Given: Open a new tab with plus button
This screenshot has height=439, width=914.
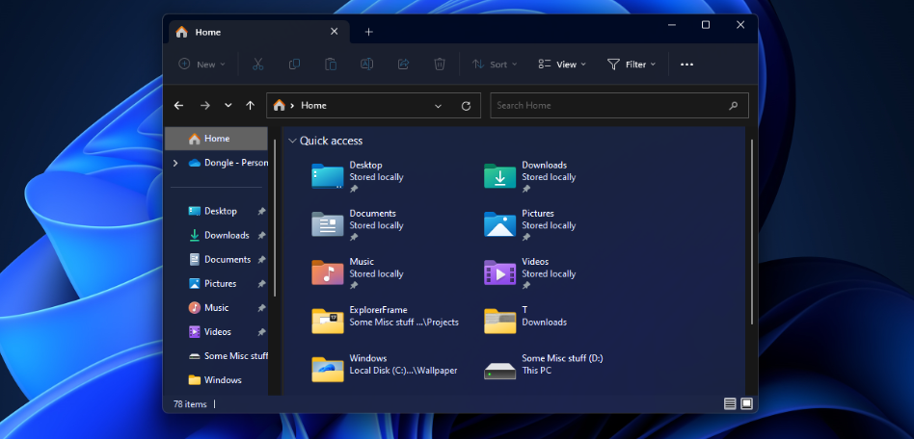Looking at the screenshot, I should tap(368, 32).
